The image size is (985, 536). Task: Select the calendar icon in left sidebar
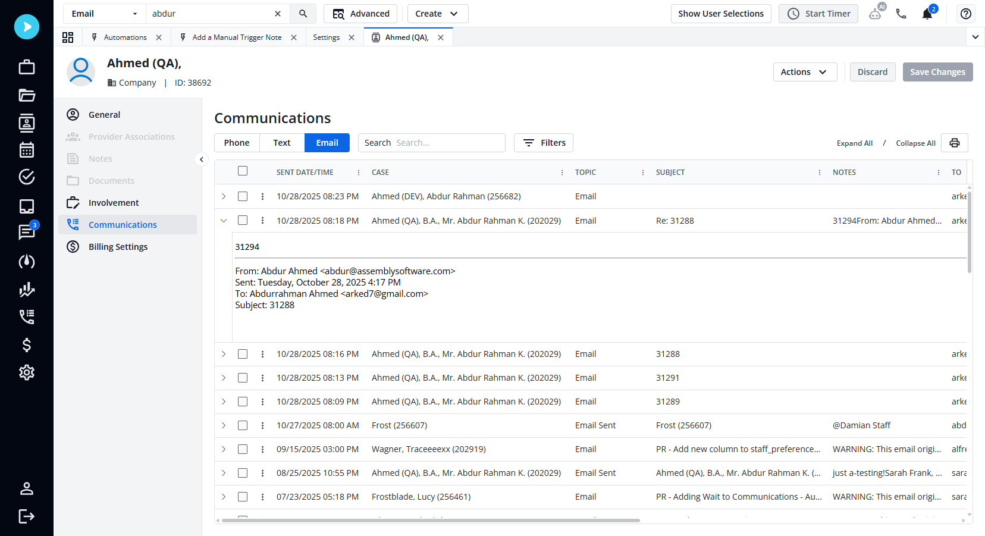click(26, 150)
